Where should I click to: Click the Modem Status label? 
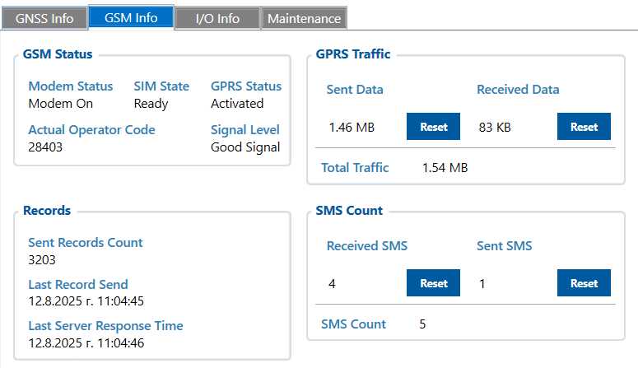pos(71,86)
